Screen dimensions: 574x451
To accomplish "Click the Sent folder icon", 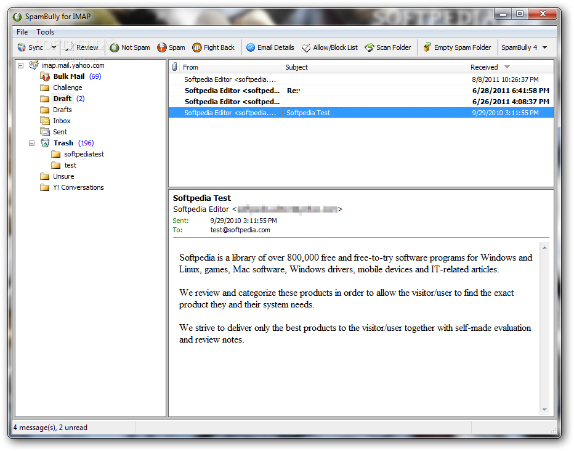I will (x=45, y=132).
